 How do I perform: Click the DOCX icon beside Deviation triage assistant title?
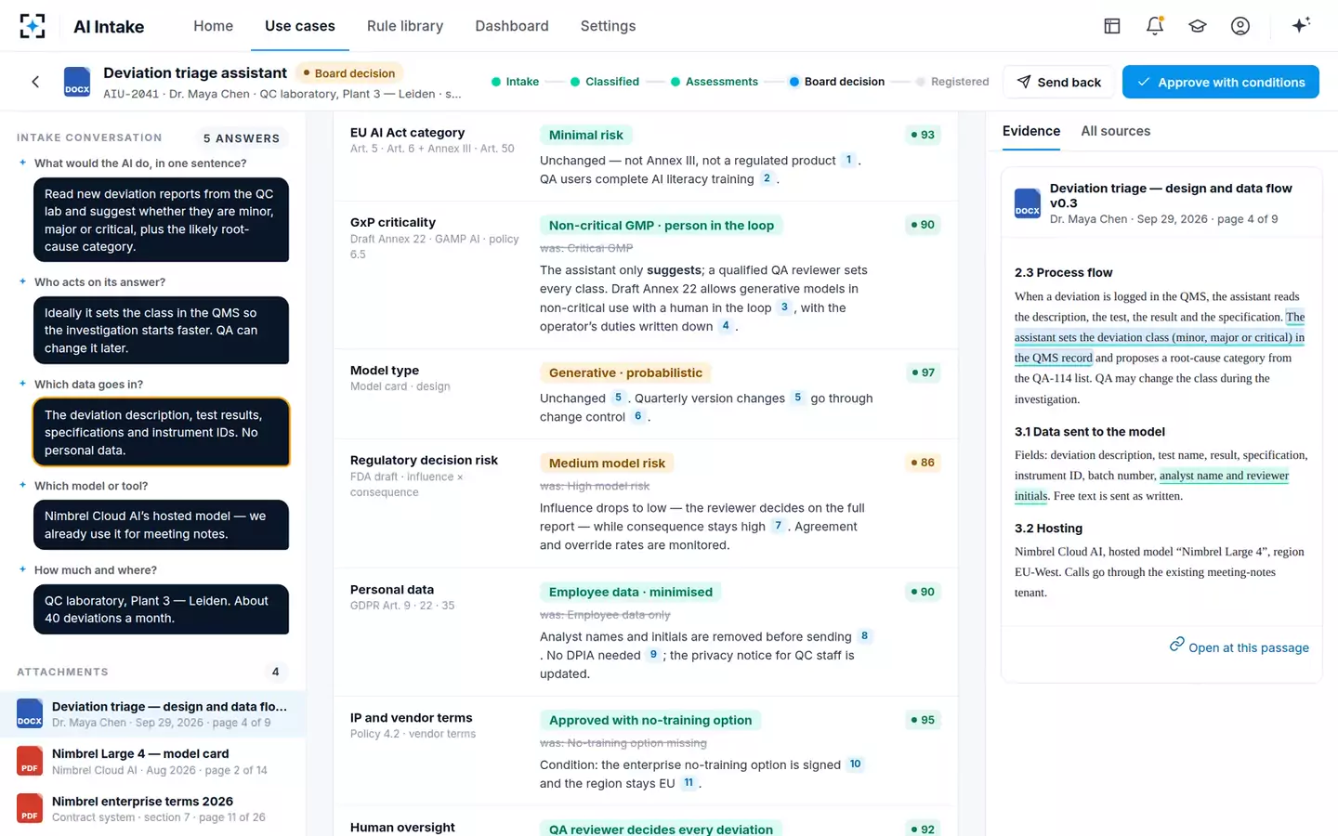coord(77,82)
